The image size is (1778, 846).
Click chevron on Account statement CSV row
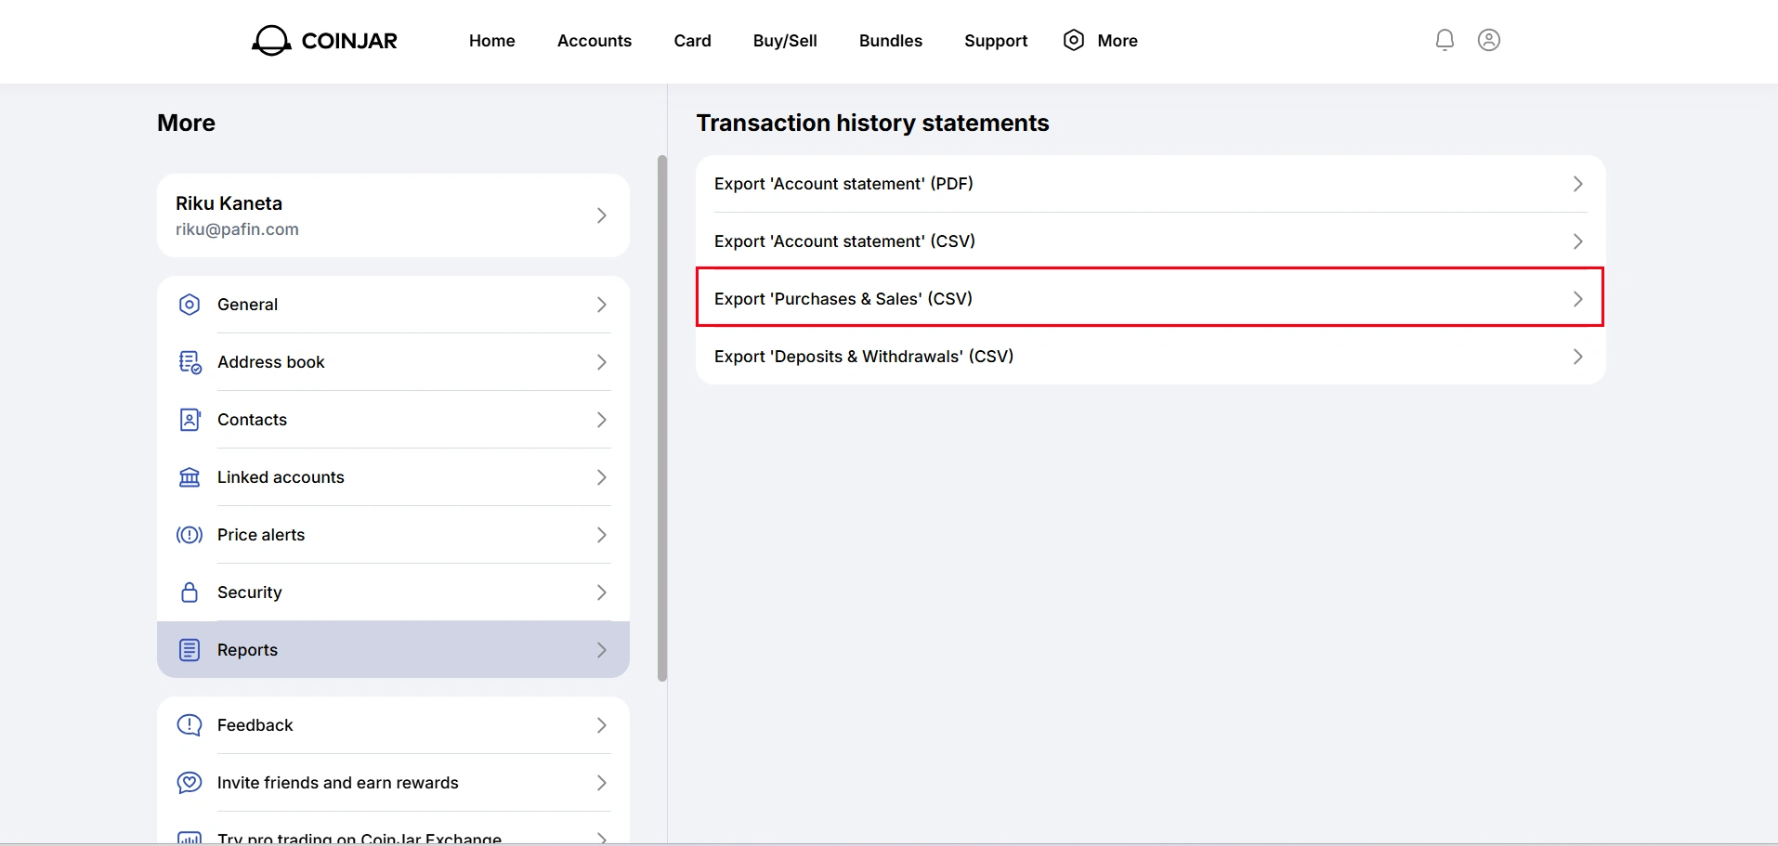point(1577,241)
